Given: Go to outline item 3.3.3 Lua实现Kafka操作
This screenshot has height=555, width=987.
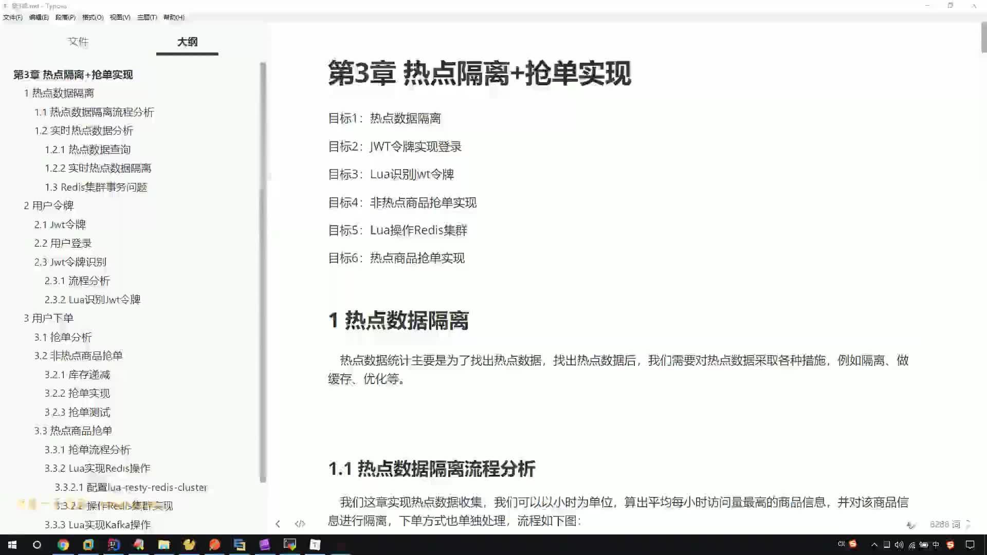Looking at the screenshot, I should pos(98,525).
